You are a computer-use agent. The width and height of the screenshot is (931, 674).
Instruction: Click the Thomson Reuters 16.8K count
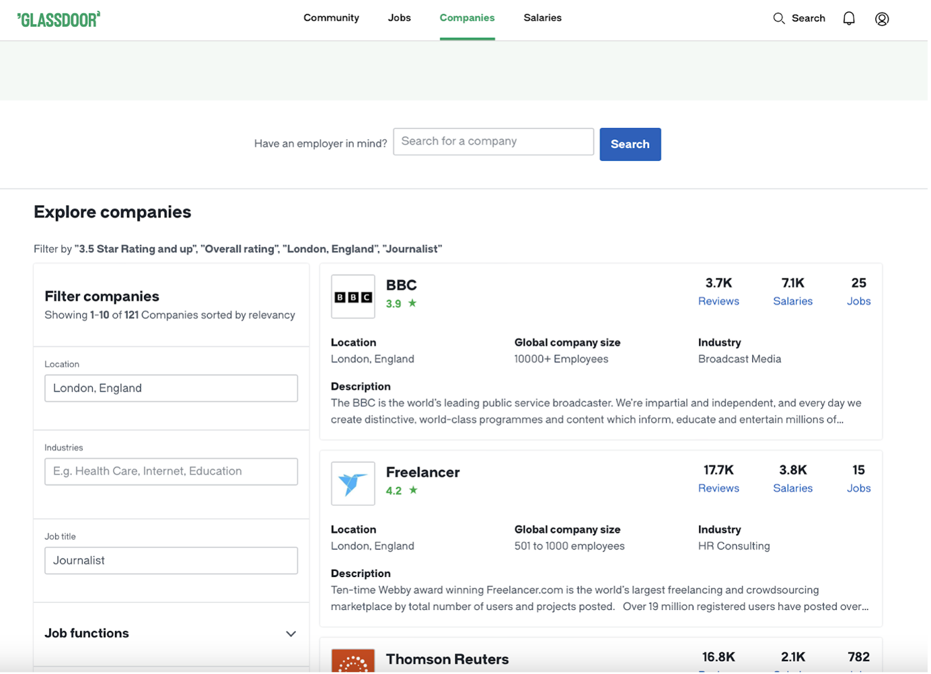pos(720,658)
